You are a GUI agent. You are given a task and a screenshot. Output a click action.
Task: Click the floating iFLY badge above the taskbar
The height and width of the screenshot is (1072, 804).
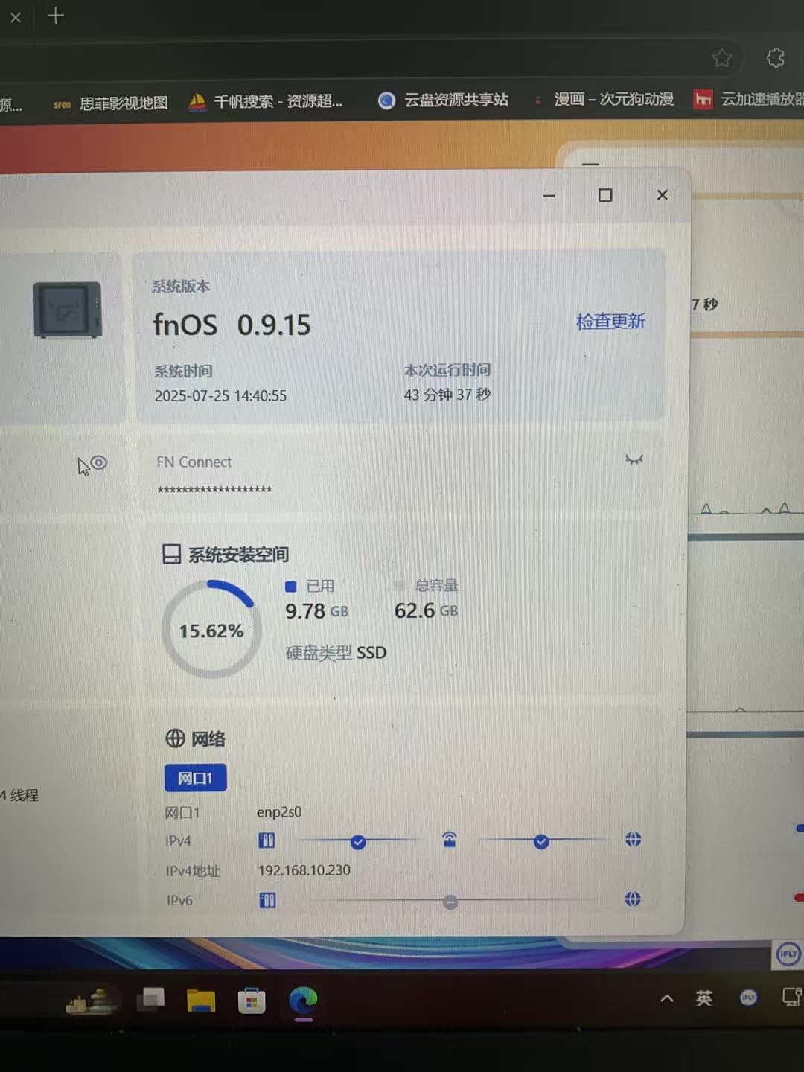pyautogui.click(x=788, y=954)
